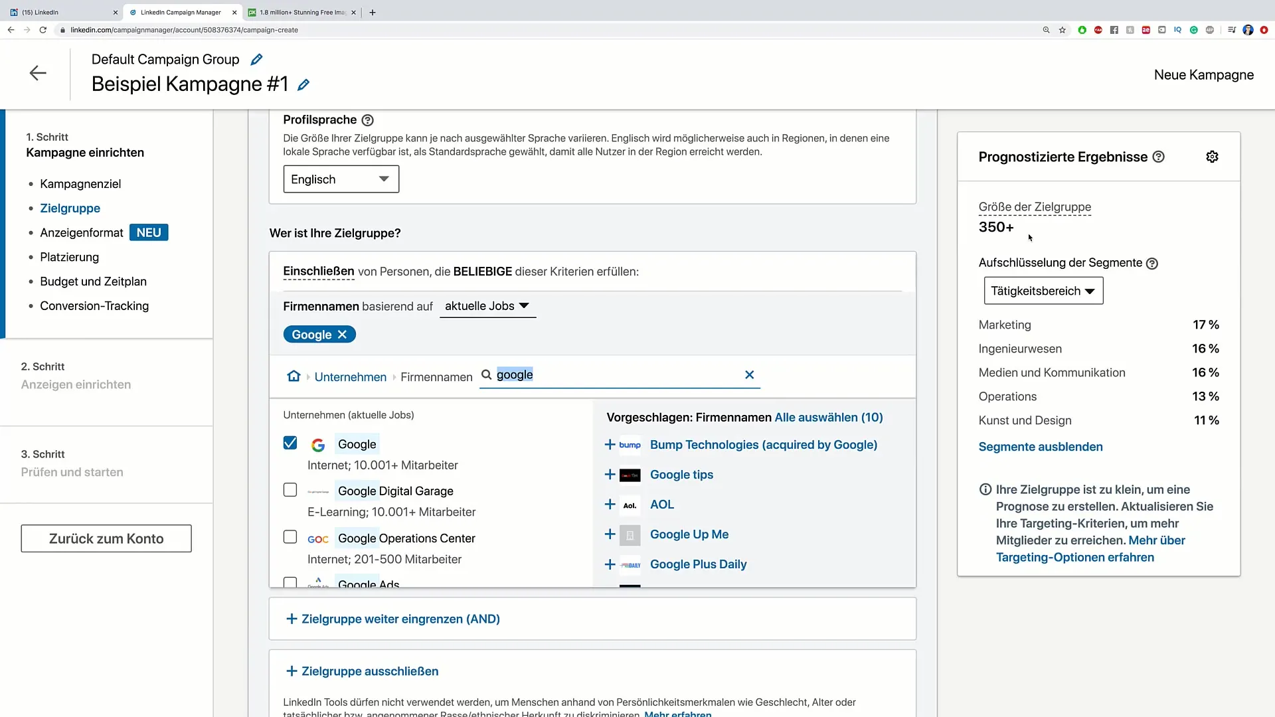Open Mehr über Targeting-Optionen erfahren link

pyautogui.click(x=1090, y=549)
